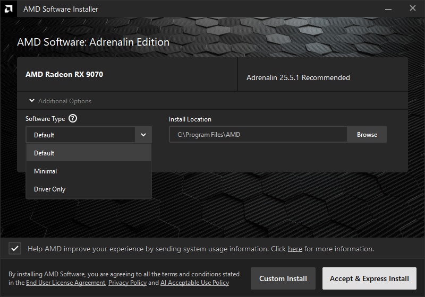Click the Adrenalin 25.5.1 Recommended text
425x297 pixels.
point(298,77)
